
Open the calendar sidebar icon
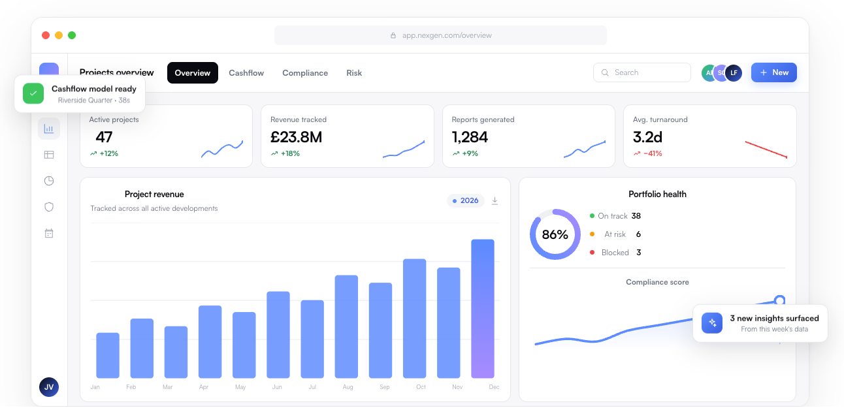coord(49,233)
